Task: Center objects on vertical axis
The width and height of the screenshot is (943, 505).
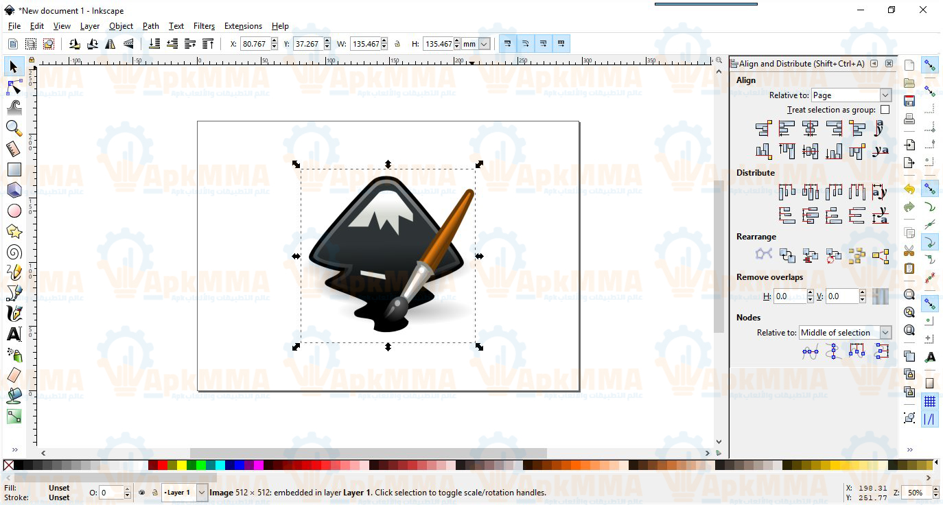Action: tap(811, 128)
